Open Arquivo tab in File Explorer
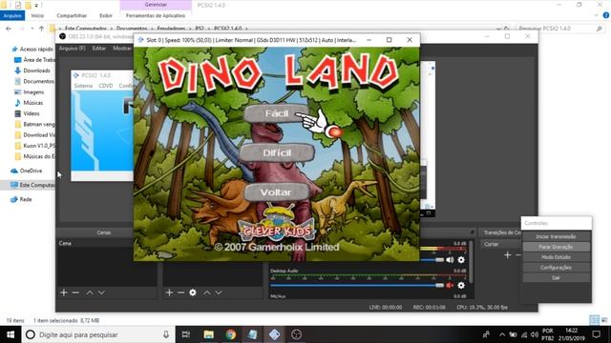Screen dimensions: 611x343 coord(12,15)
